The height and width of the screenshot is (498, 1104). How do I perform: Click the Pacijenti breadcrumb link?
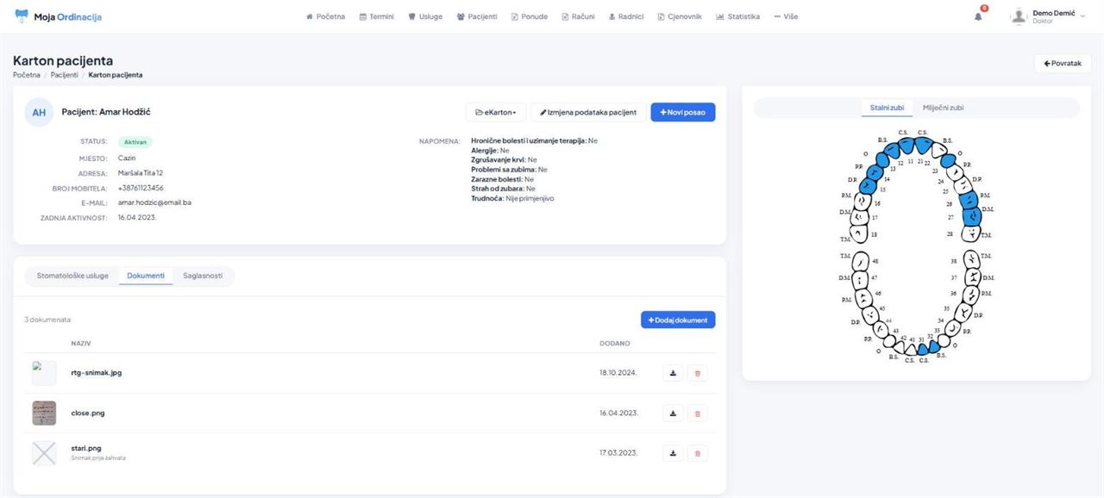pos(65,75)
